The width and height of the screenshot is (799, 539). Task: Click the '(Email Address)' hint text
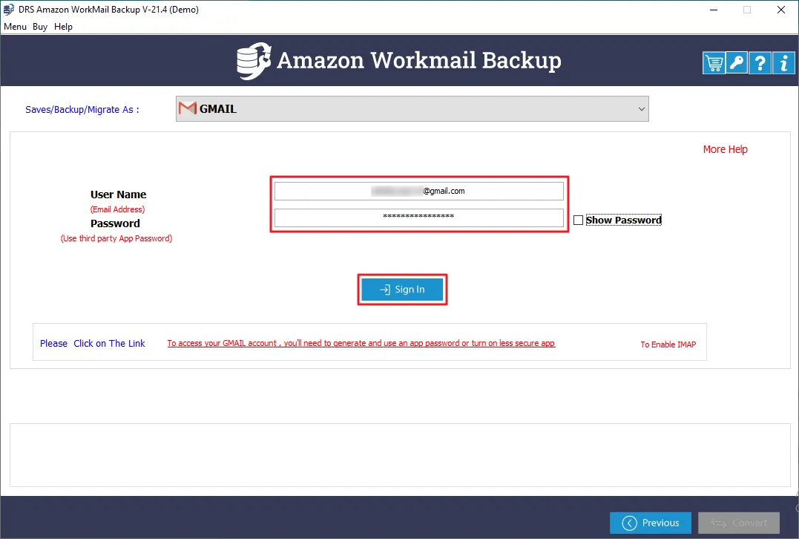click(x=118, y=209)
